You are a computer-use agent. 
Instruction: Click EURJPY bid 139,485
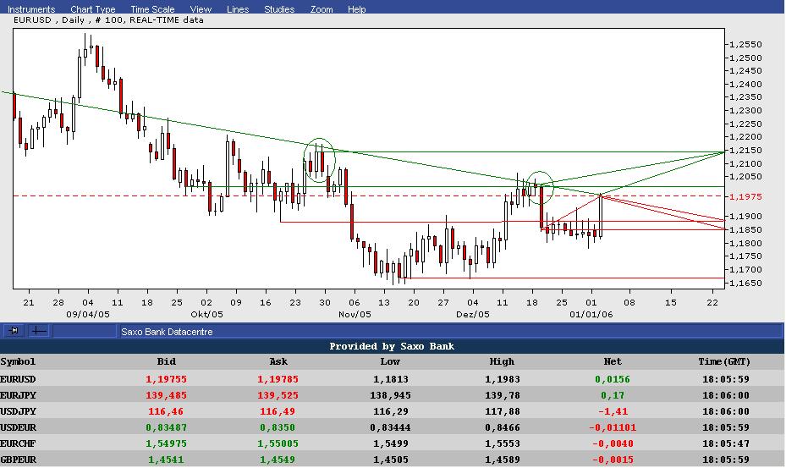pos(166,395)
